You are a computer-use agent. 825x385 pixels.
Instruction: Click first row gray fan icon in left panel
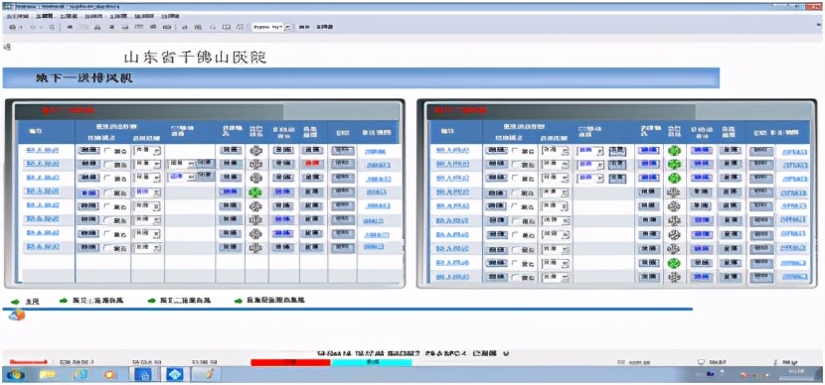pyautogui.click(x=255, y=151)
